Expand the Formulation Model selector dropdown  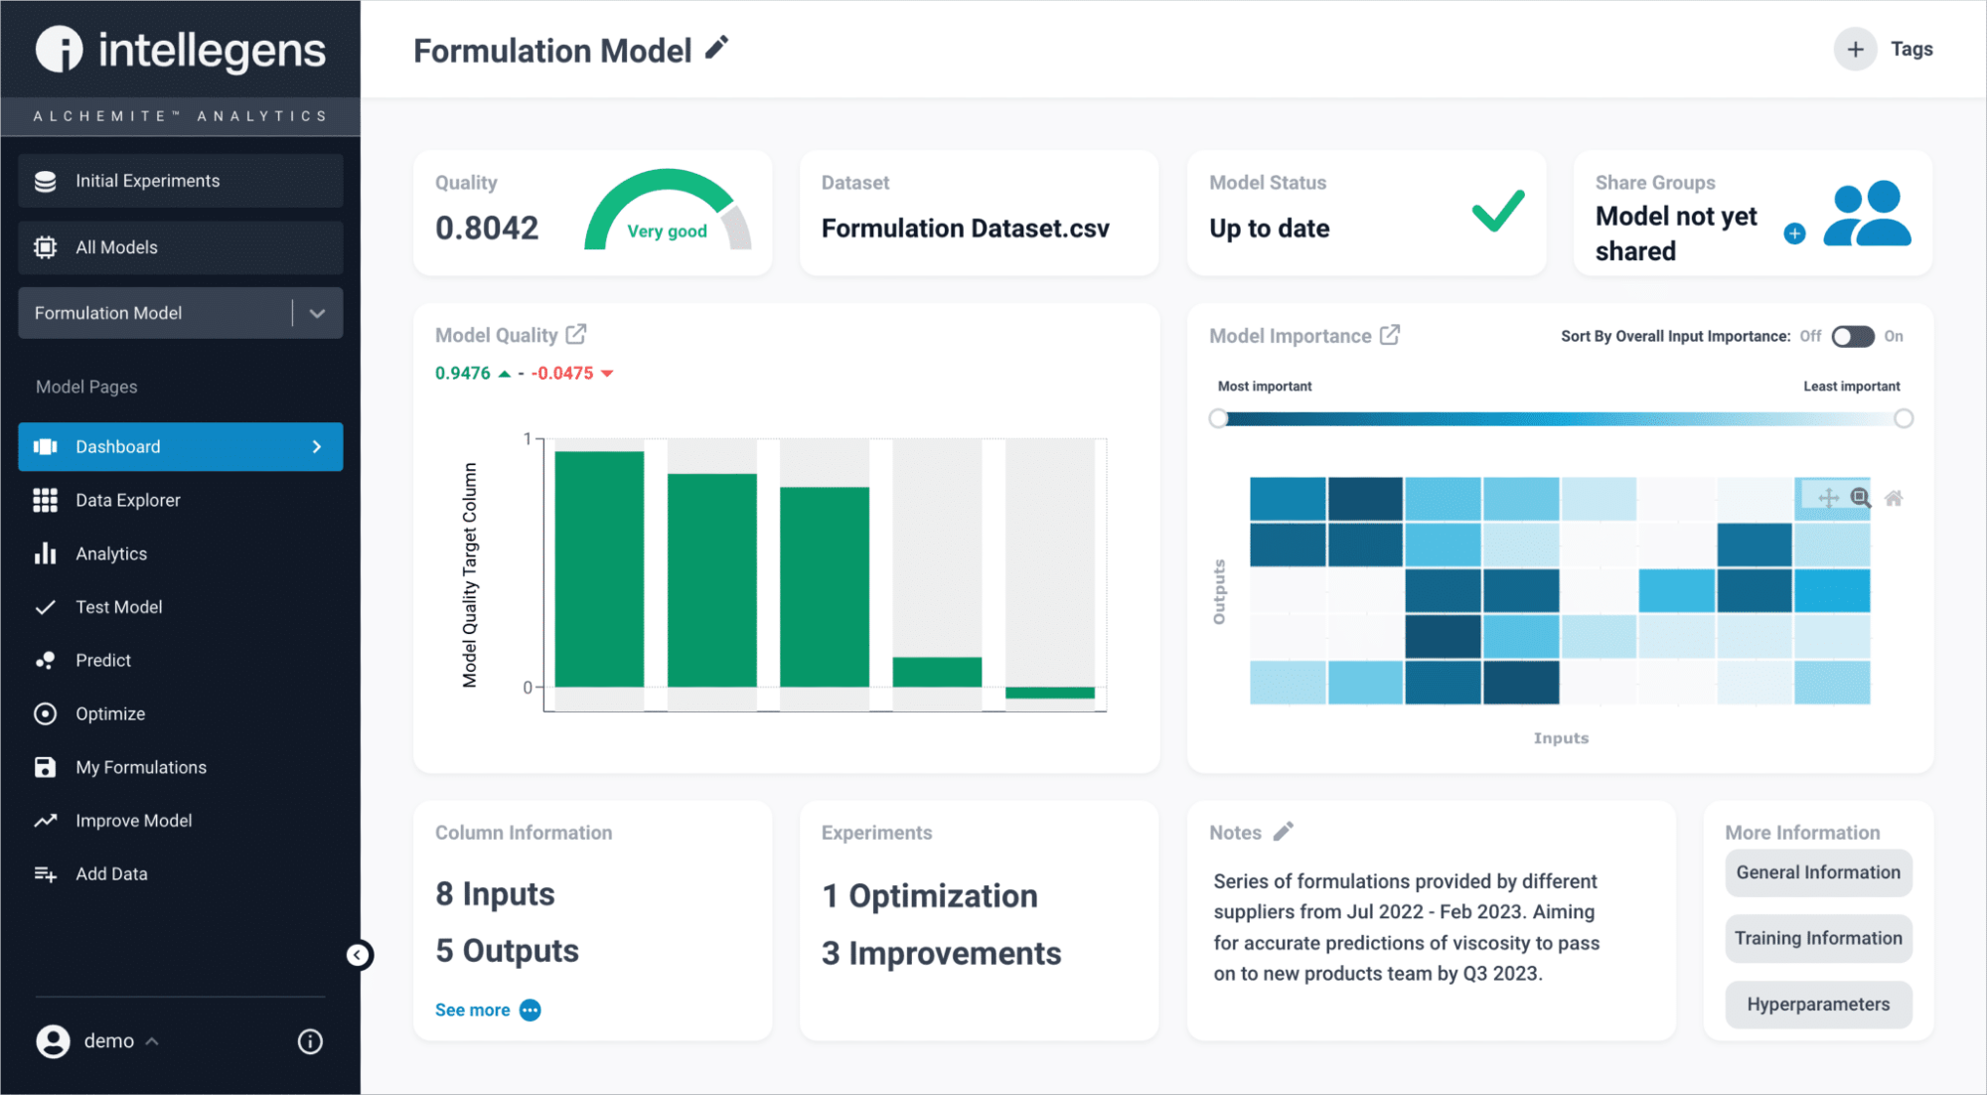click(x=317, y=313)
